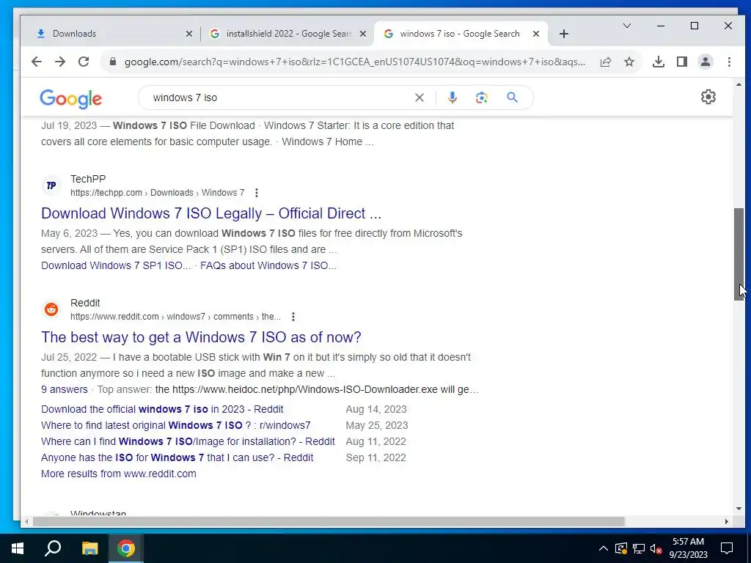Click the horizontal scrollbar right arrow
The height and width of the screenshot is (563, 751).
click(727, 521)
